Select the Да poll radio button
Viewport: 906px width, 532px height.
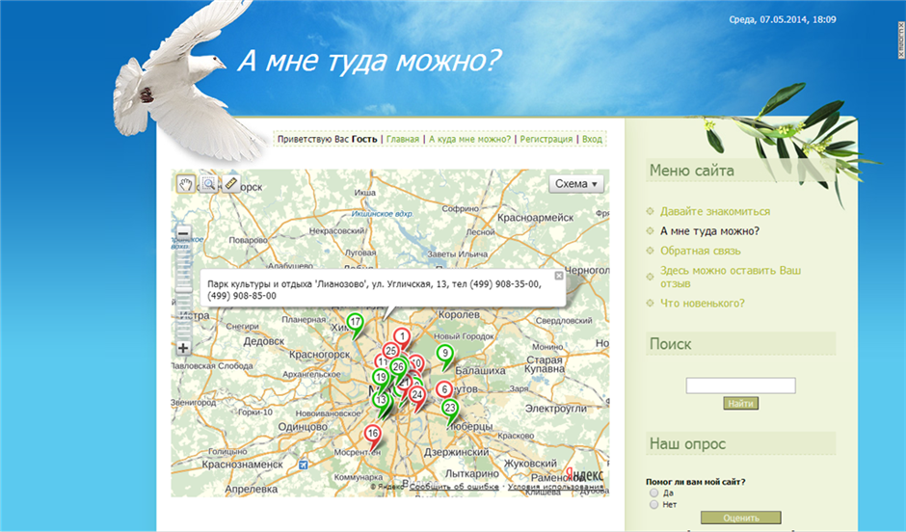click(x=654, y=493)
